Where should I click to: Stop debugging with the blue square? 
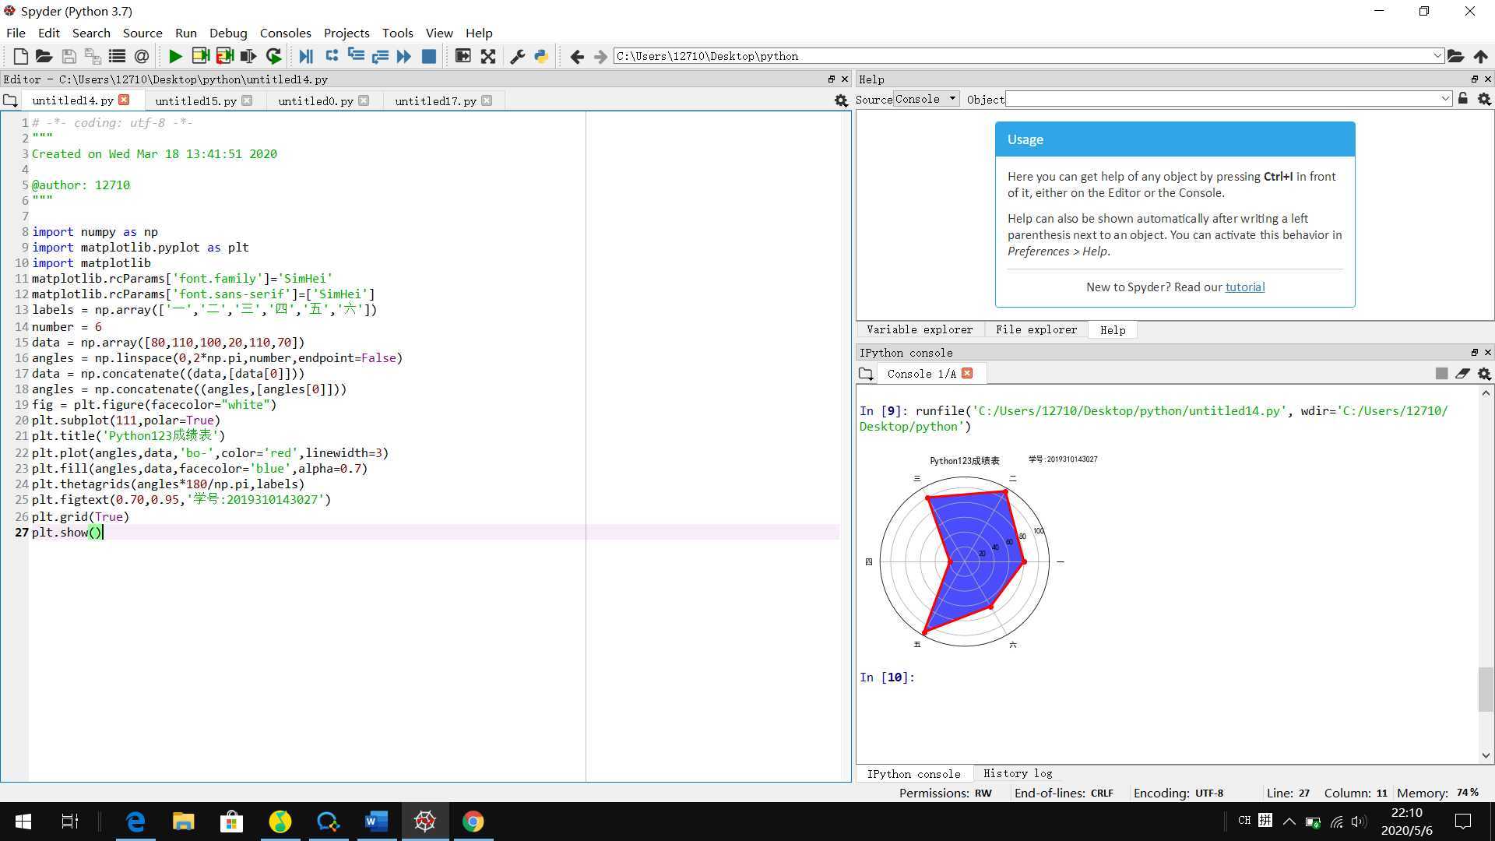click(x=428, y=56)
